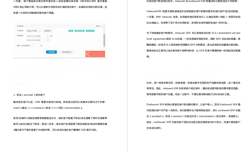Click the paragraph starting with Outbound SDR 的核心
252x152 pixels.
[193, 116]
